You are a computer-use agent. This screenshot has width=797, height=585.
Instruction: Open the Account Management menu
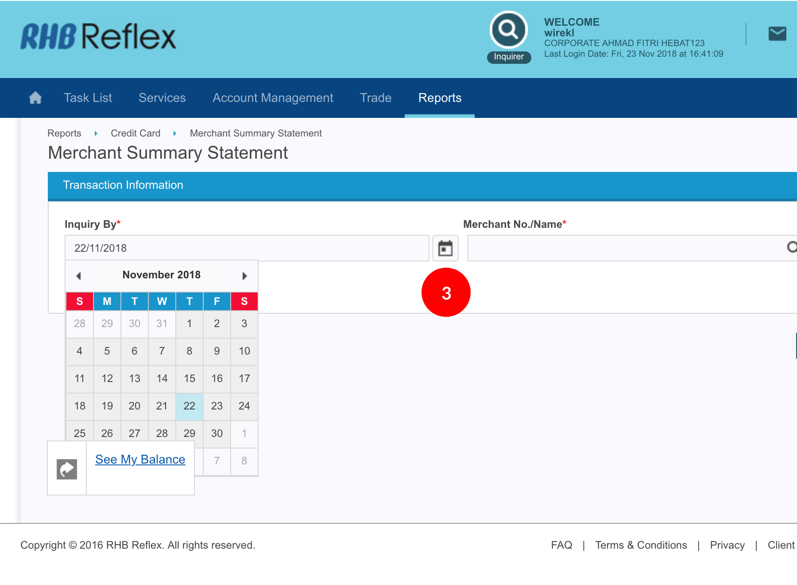(273, 98)
